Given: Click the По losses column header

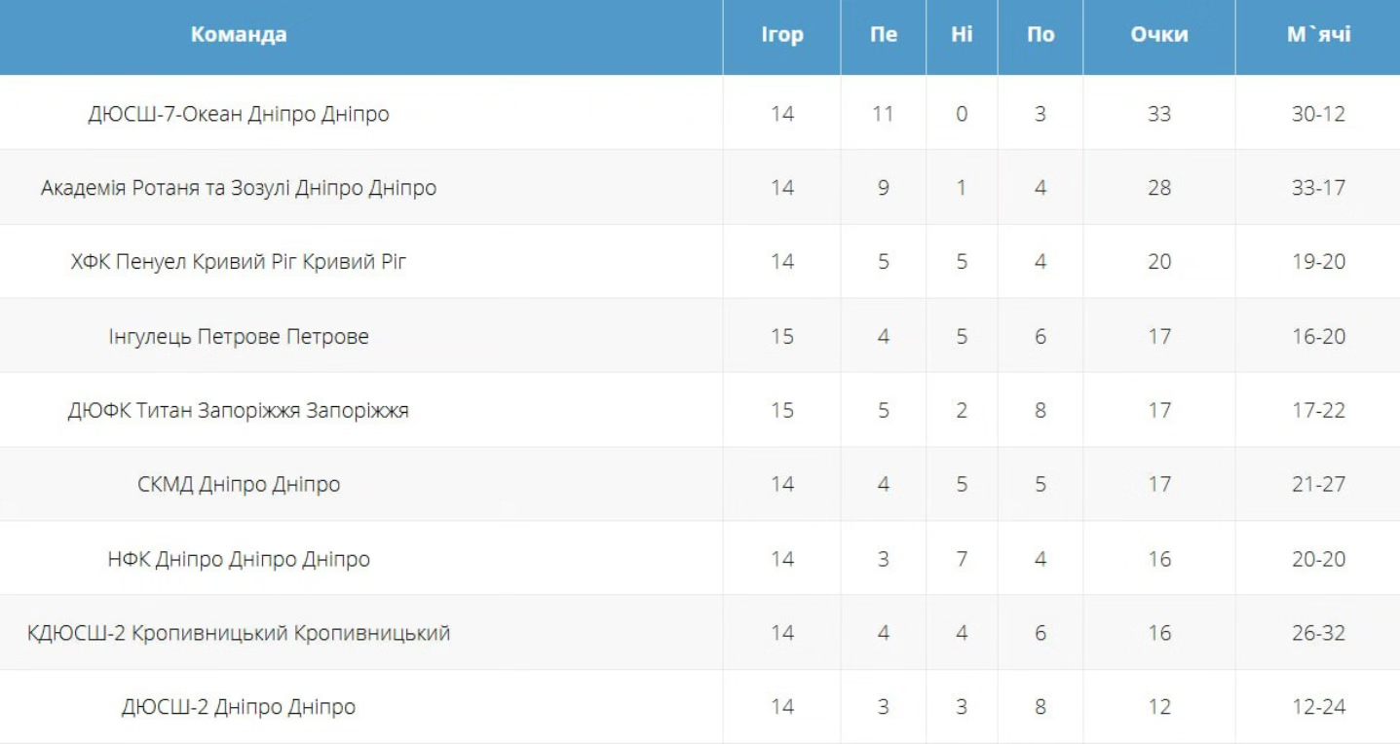Looking at the screenshot, I should point(1040,35).
